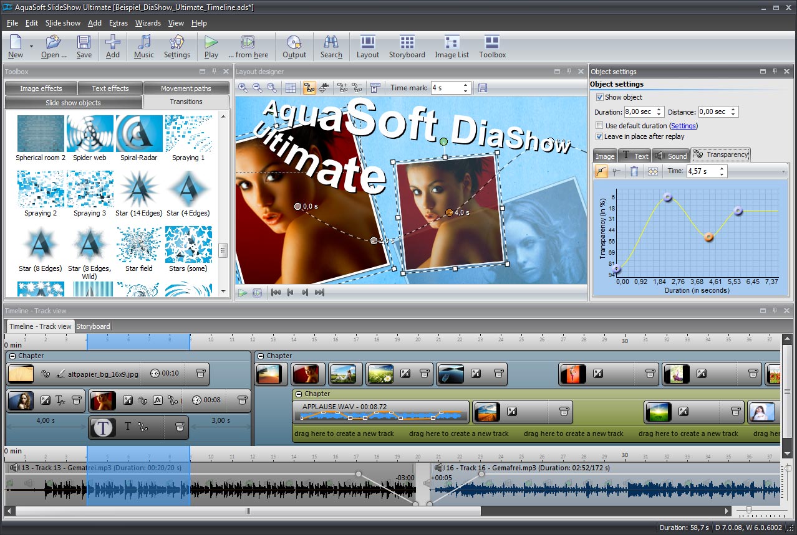Open Settings from the main toolbar
The width and height of the screenshot is (797, 535).
point(177,42)
